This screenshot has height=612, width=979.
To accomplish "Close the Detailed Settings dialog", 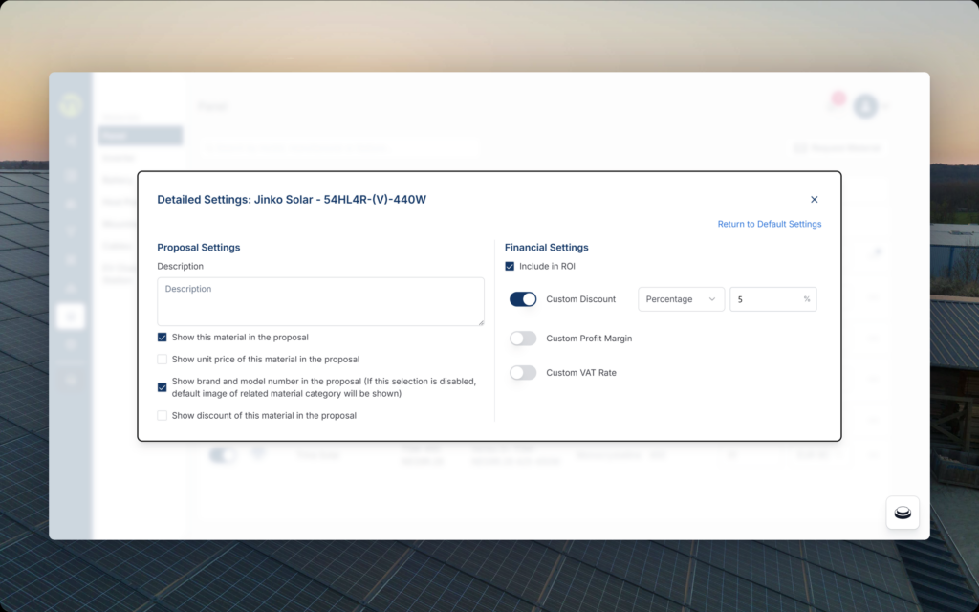I will click(x=815, y=200).
